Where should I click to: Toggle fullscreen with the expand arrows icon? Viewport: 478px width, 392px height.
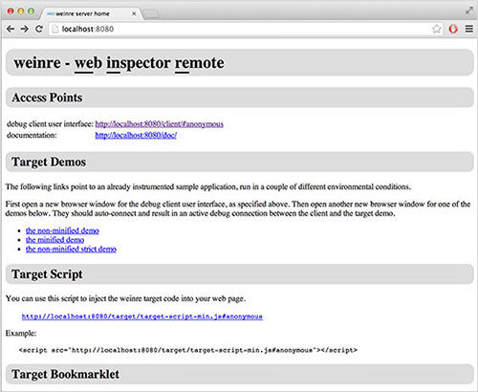coord(469,11)
